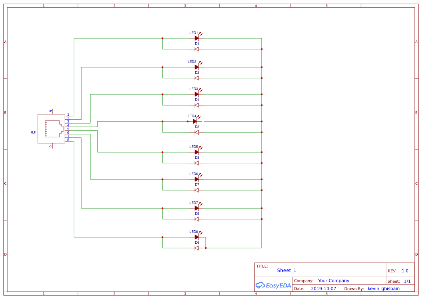Click the Sheet 1/1 value
Viewport: 422px width, 299px height.
[x=408, y=281]
